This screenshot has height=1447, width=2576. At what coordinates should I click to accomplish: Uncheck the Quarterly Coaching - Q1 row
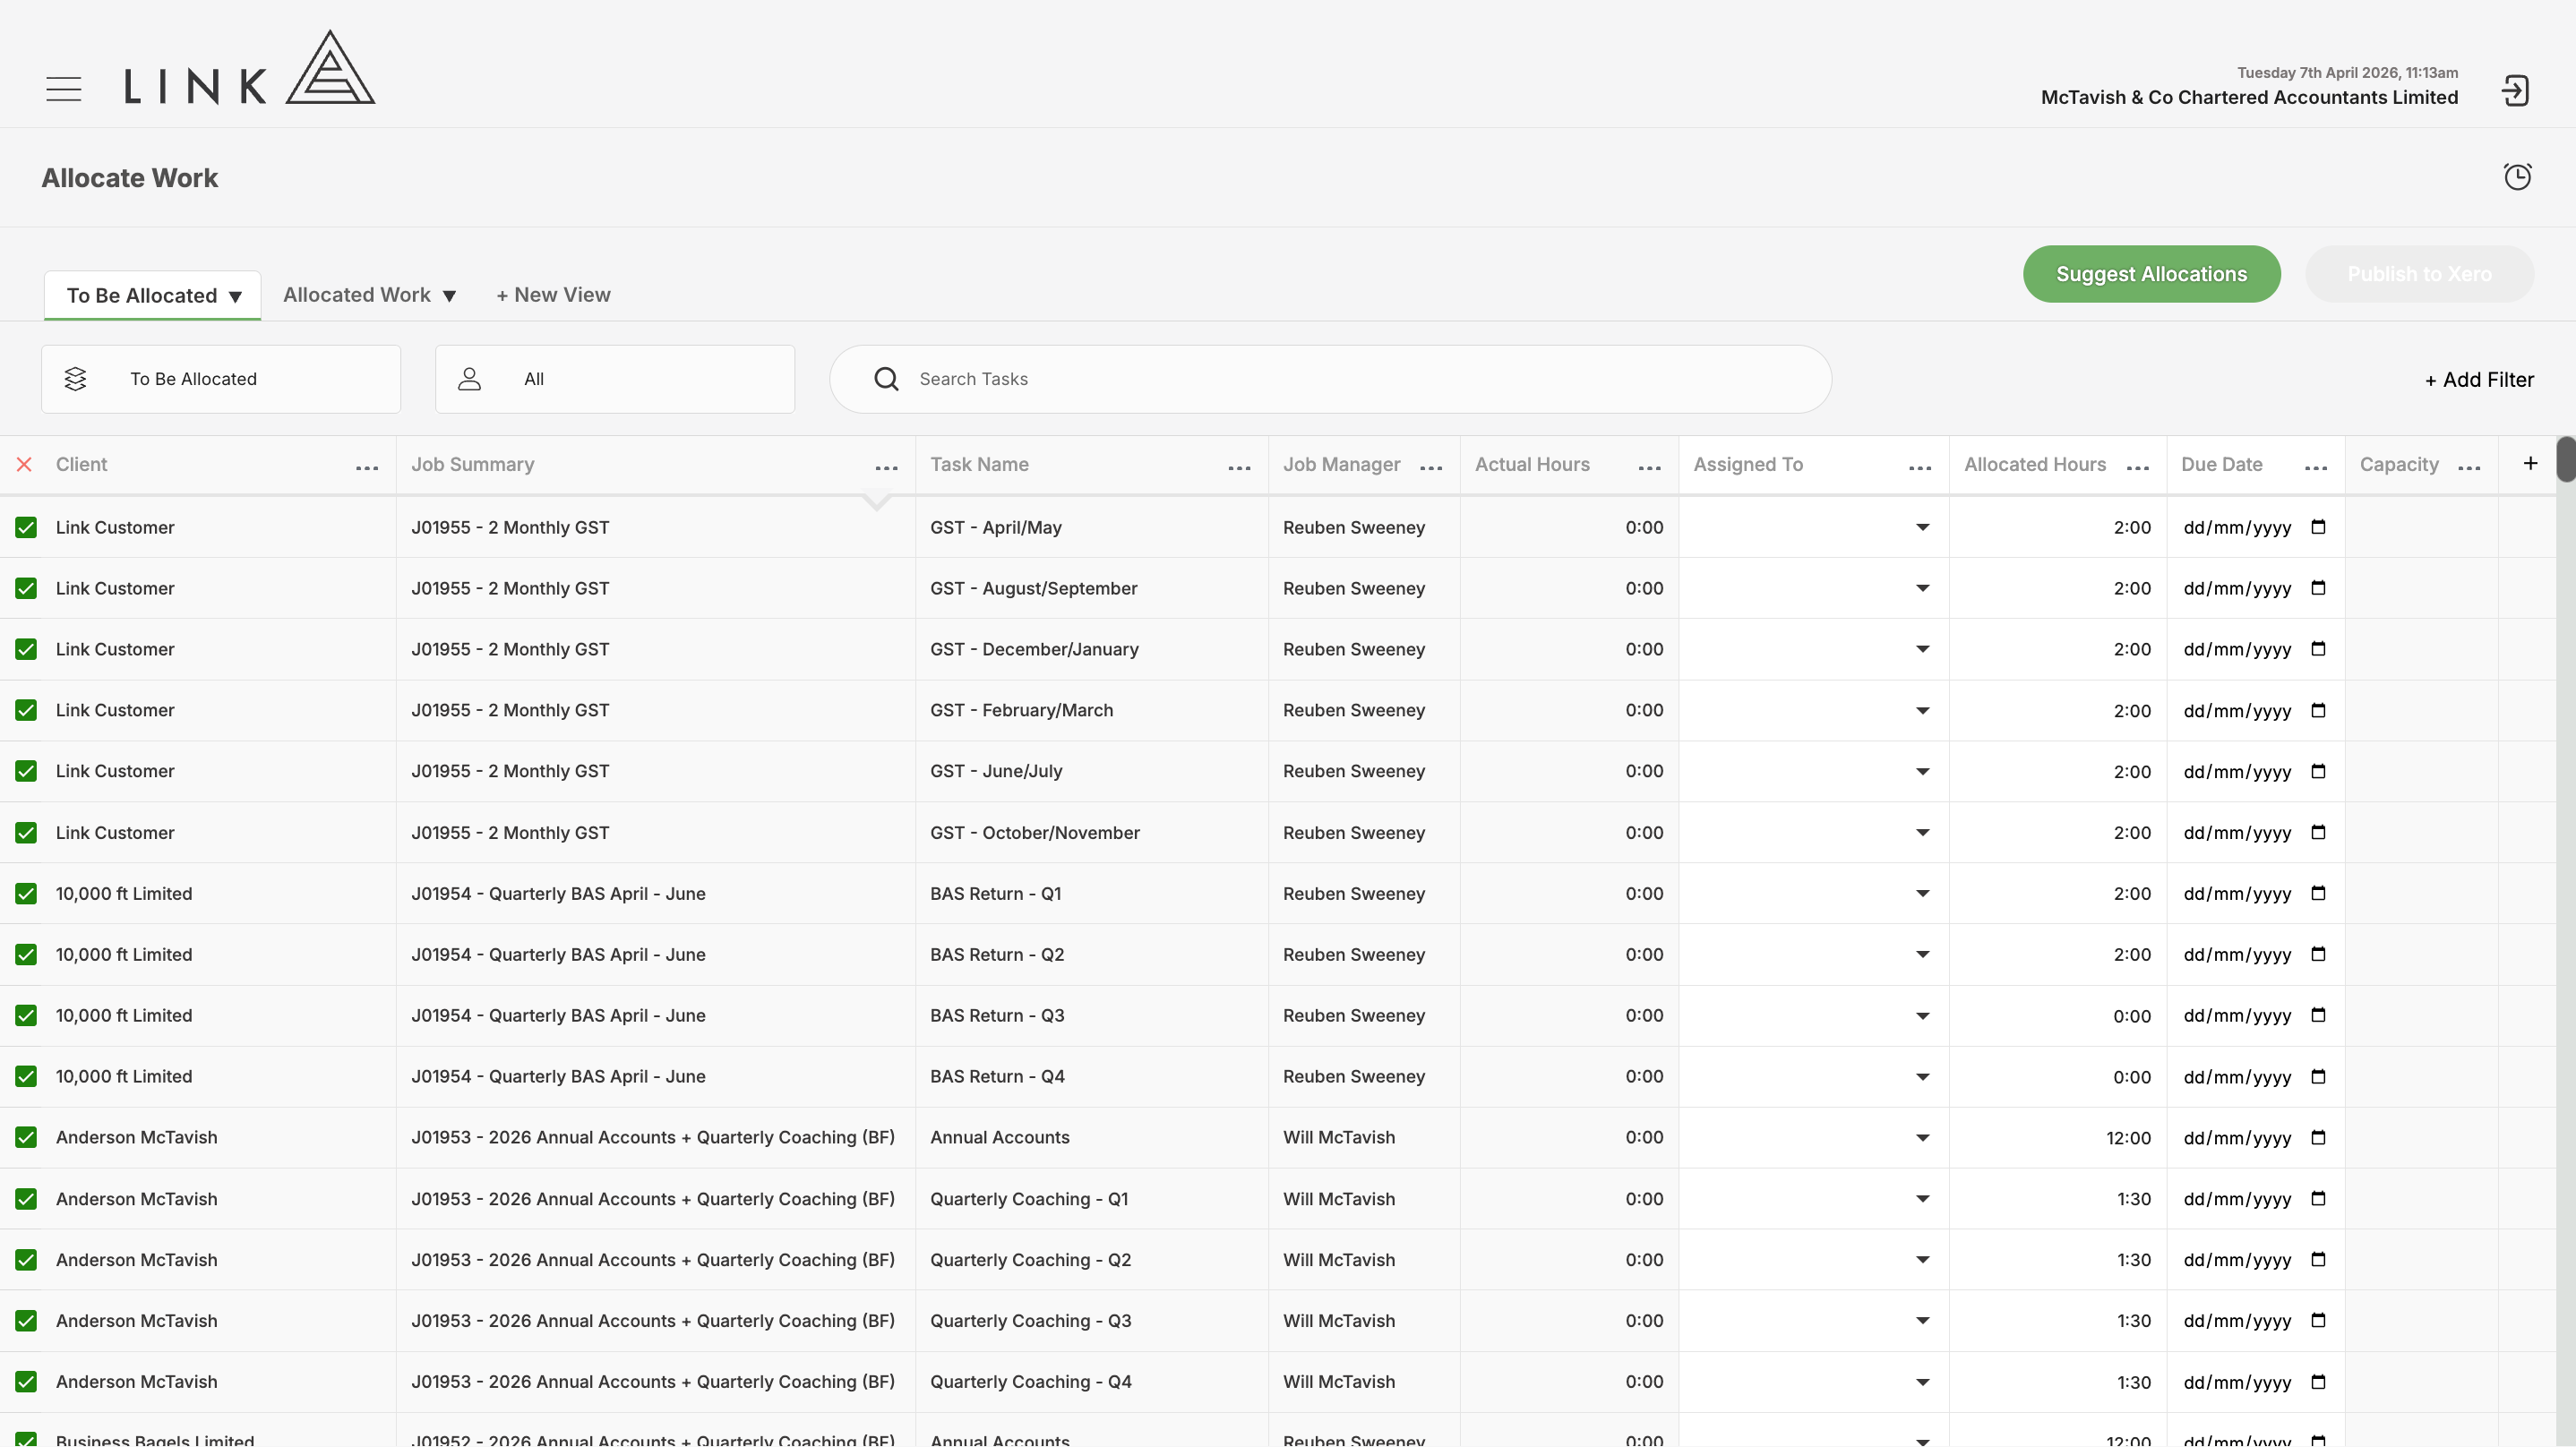click(26, 1198)
